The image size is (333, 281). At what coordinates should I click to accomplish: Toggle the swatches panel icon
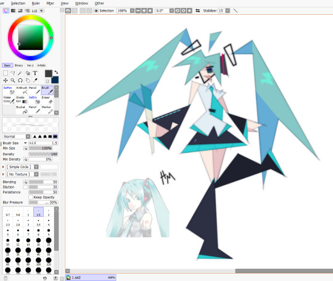35,10
